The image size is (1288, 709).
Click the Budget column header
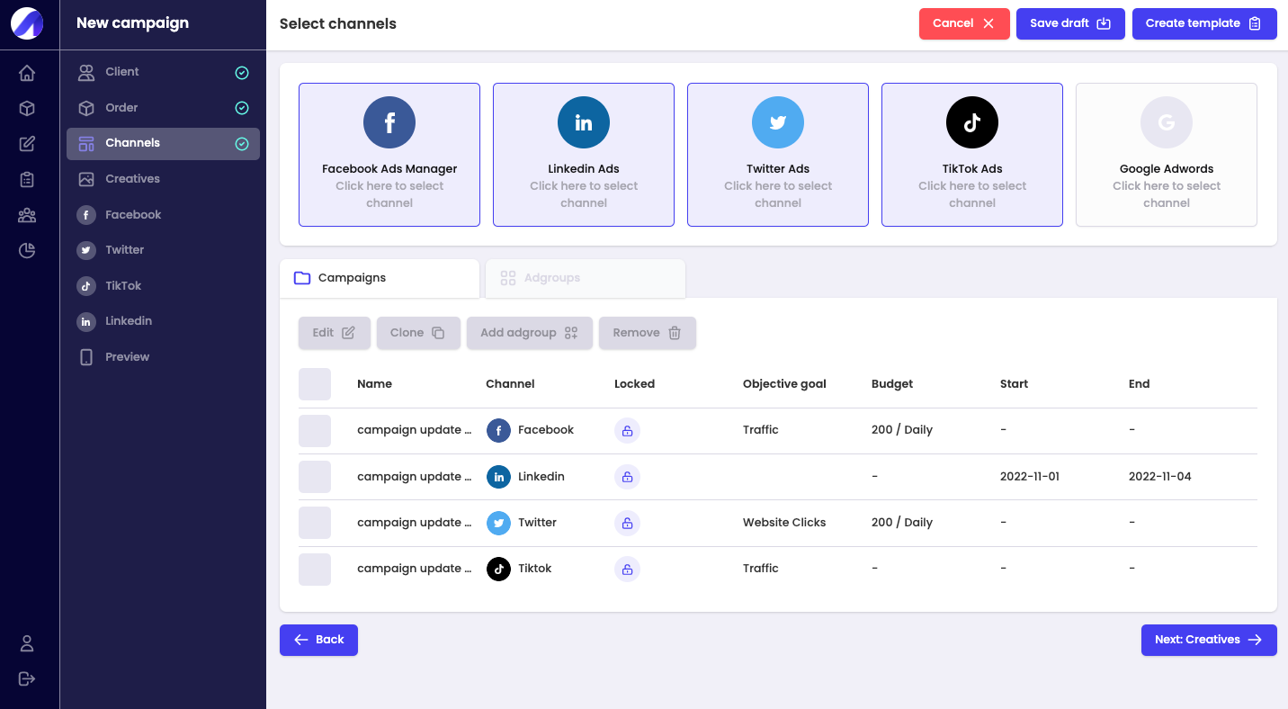[x=892, y=384]
